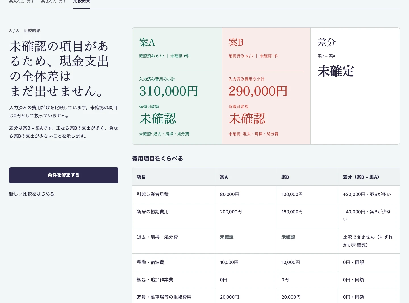
Task: Click the large 未確認 refund value in 案B card
Action: click(247, 119)
